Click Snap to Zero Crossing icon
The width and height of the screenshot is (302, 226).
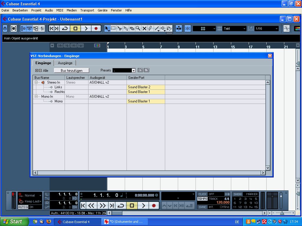coord(287,29)
